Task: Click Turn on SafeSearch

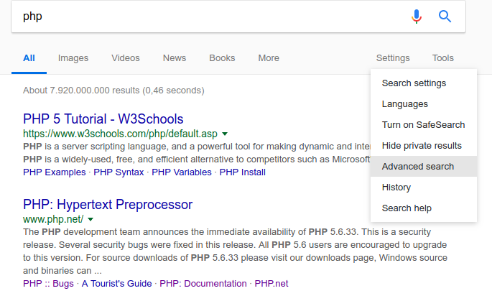Action: tap(424, 124)
